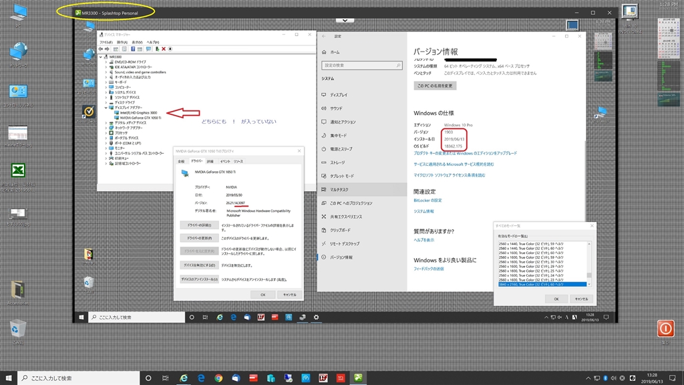Click この PC の名前を変更 button

[435, 86]
